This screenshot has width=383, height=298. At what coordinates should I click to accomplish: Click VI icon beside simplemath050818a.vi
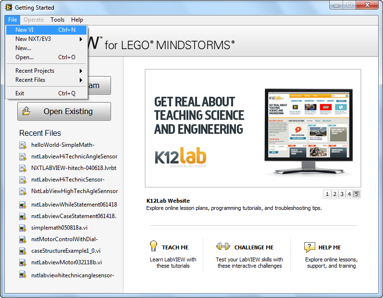coord(23,228)
